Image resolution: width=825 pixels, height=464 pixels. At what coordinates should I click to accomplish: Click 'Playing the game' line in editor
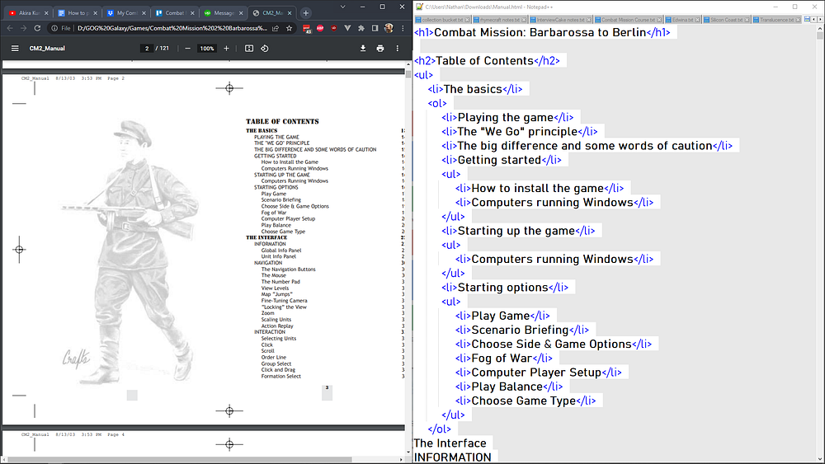[x=507, y=118]
